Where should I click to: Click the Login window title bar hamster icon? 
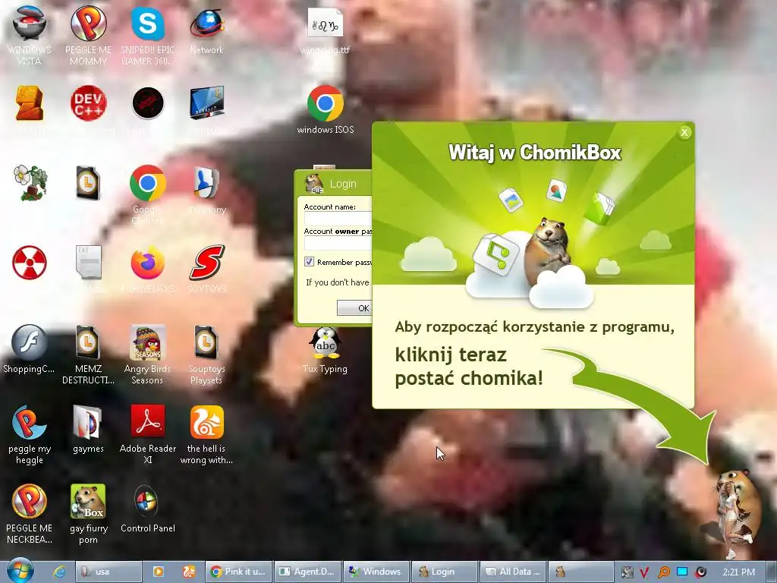(313, 184)
